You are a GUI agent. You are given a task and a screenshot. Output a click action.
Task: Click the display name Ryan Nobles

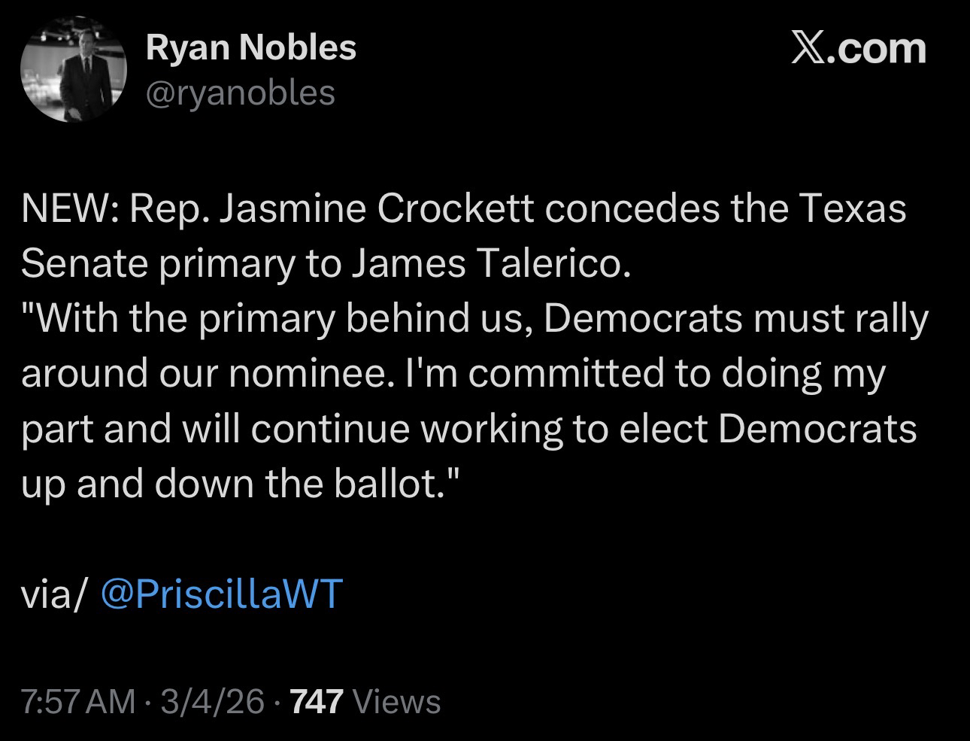tap(250, 48)
